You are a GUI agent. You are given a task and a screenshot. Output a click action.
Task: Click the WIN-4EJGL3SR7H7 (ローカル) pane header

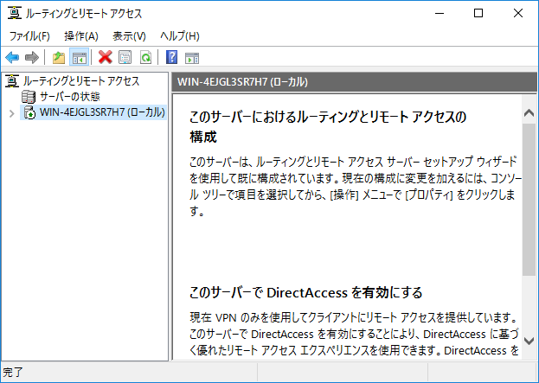click(354, 82)
